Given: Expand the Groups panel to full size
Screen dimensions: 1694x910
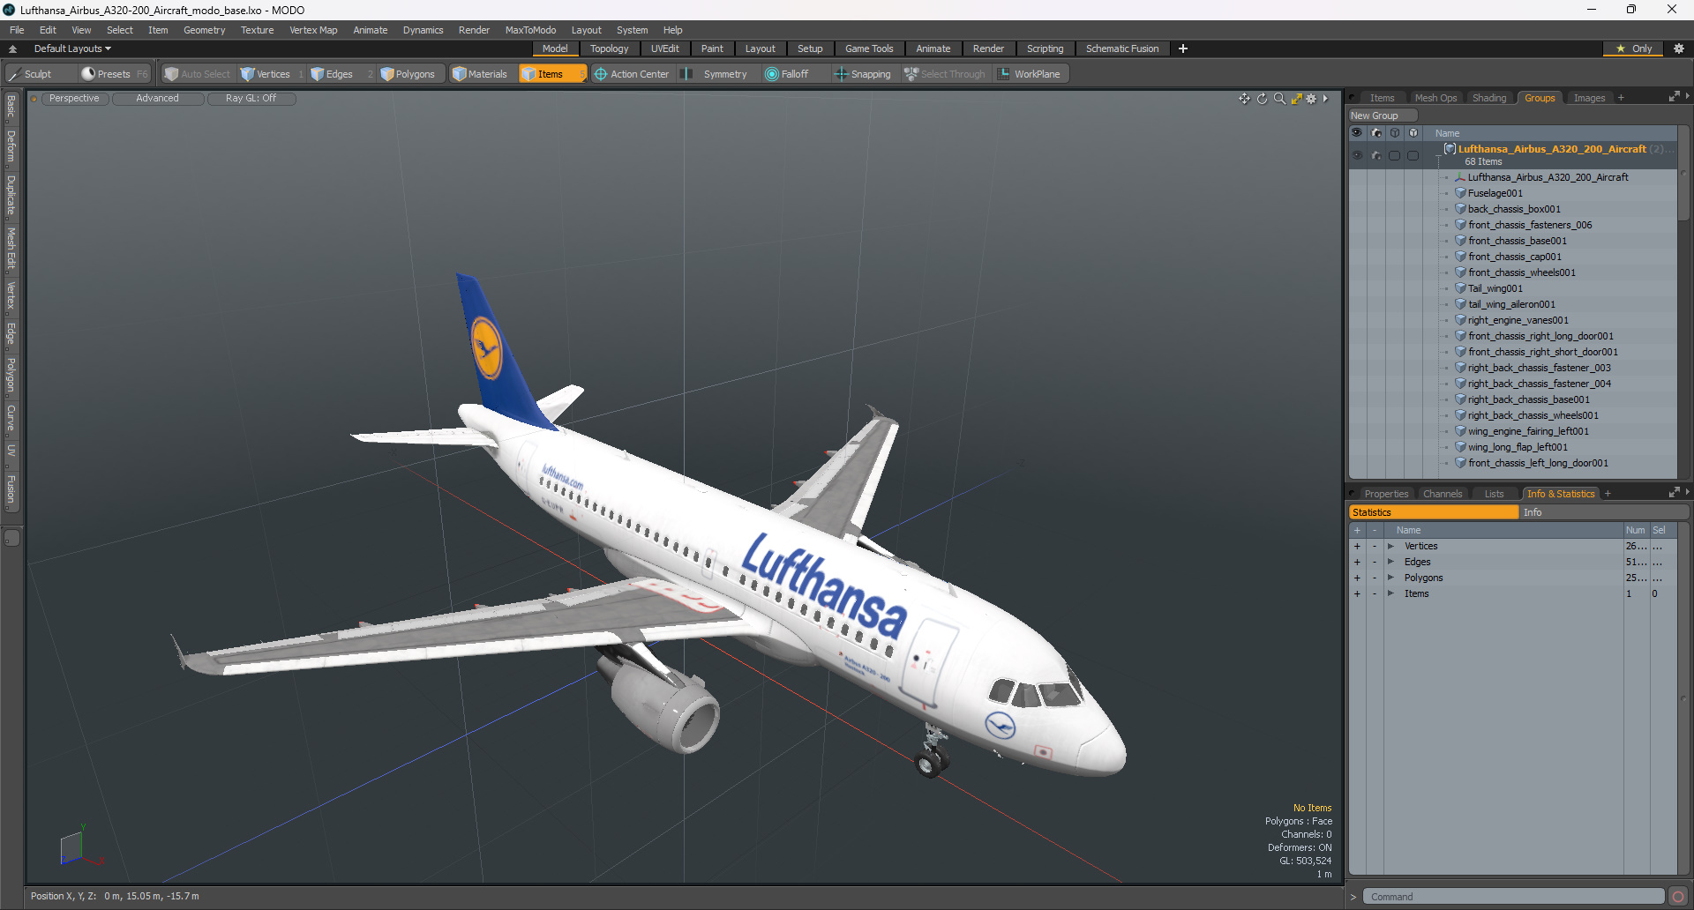Looking at the screenshot, I should [1674, 97].
